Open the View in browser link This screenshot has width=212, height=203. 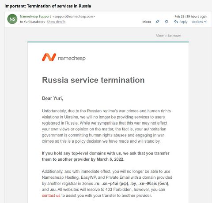click(168, 36)
